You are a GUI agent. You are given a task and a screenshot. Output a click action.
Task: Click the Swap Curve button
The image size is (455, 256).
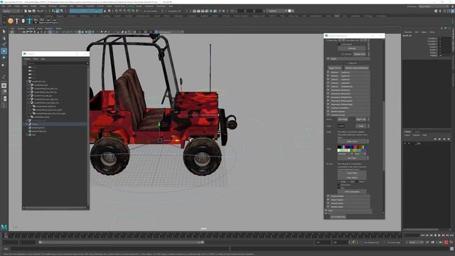(x=352, y=142)
